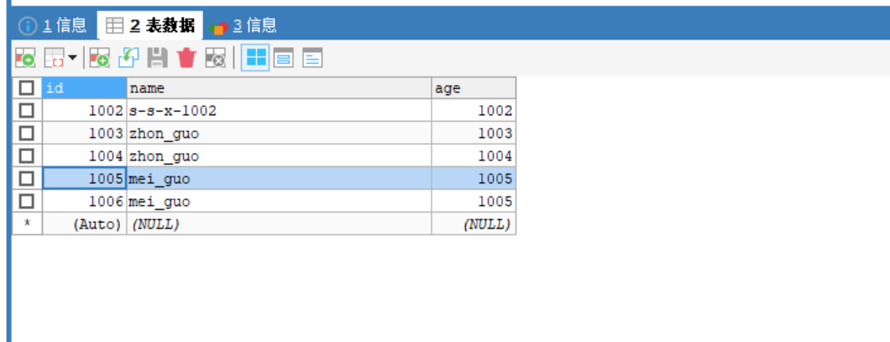Click the save changes floppy icon
Viewport: 890px width, 342px height.
(x=157, y=58)
